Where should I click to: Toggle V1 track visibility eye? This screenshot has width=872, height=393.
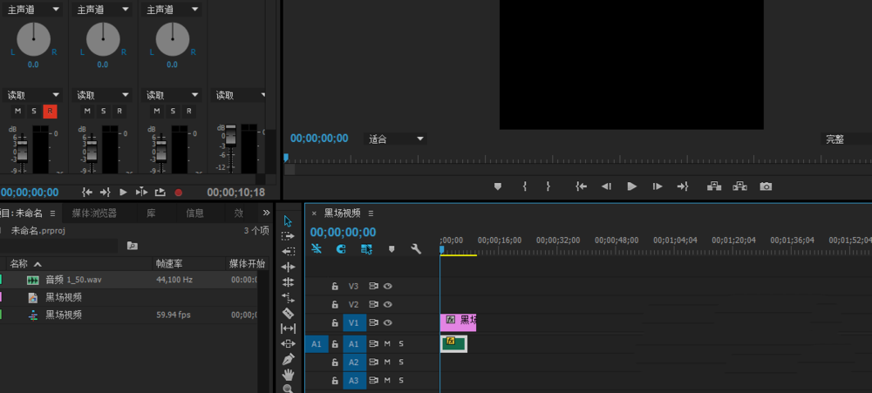point(388,323)
